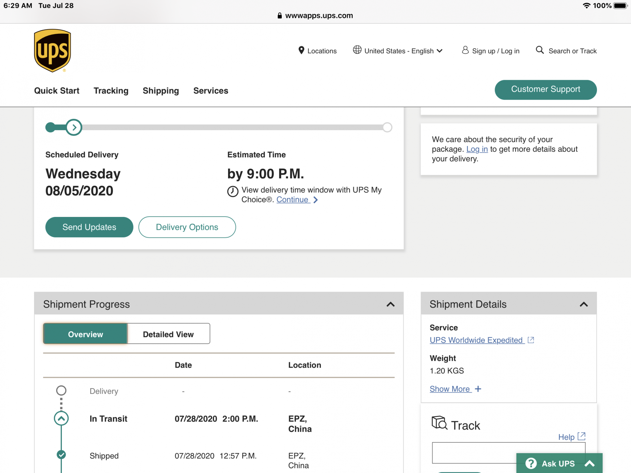Click the empty Delivery status circle
The height and width of the screenshot is (473, 631).
click(61, 390)
